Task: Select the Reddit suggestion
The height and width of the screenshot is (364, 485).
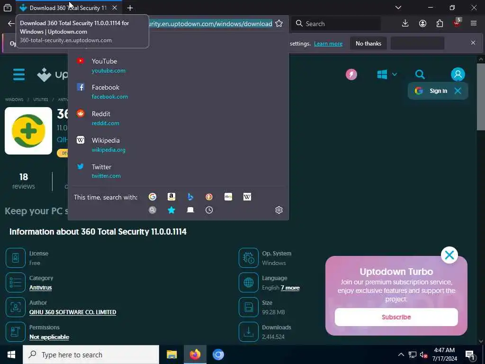Action: (178, 118)
